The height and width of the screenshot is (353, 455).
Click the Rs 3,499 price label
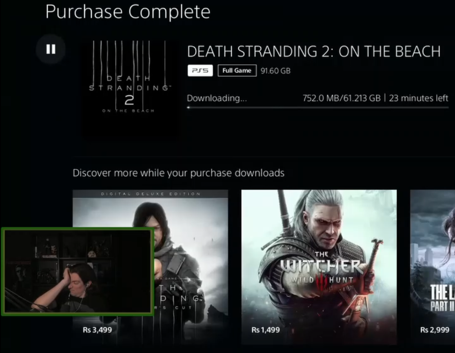[97, 330]
